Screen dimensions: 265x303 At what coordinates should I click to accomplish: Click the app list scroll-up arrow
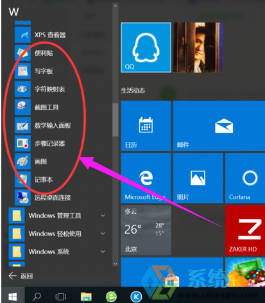click(x=115, y=6)
